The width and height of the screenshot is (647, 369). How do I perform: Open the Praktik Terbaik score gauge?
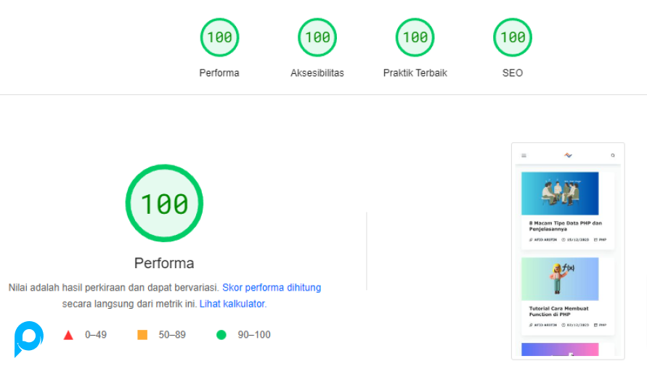click(415, 37)
